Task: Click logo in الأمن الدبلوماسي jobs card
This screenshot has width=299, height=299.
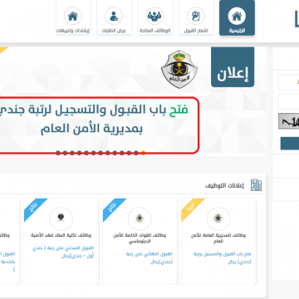Action: coord(140,218)
